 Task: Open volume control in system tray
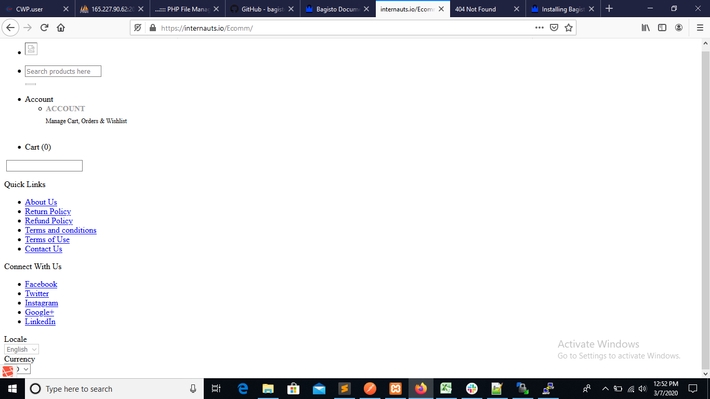pyautogui.click(x=642, y=389)
